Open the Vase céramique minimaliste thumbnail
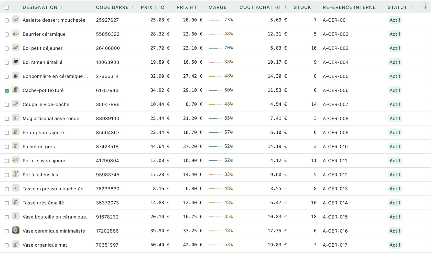431x253 pixels. [x=16, y=230]
